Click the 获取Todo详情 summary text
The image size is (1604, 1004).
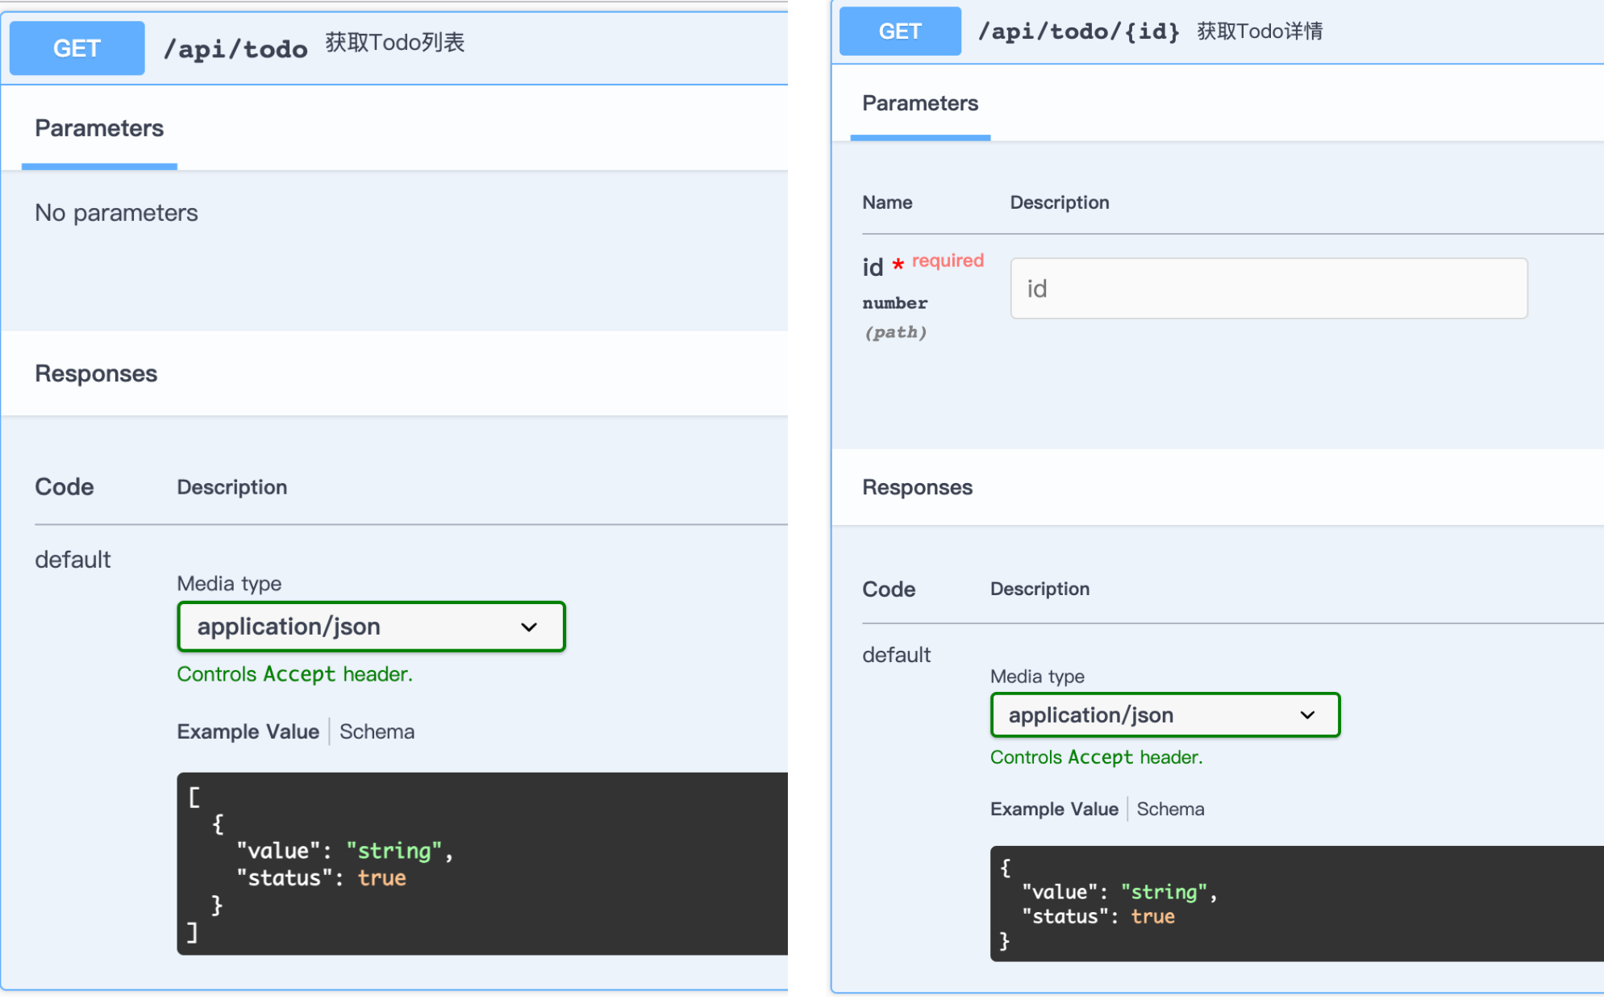1260,31
